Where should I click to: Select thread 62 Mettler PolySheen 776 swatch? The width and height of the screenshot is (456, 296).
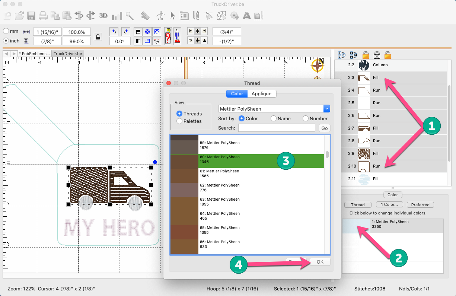184,190
